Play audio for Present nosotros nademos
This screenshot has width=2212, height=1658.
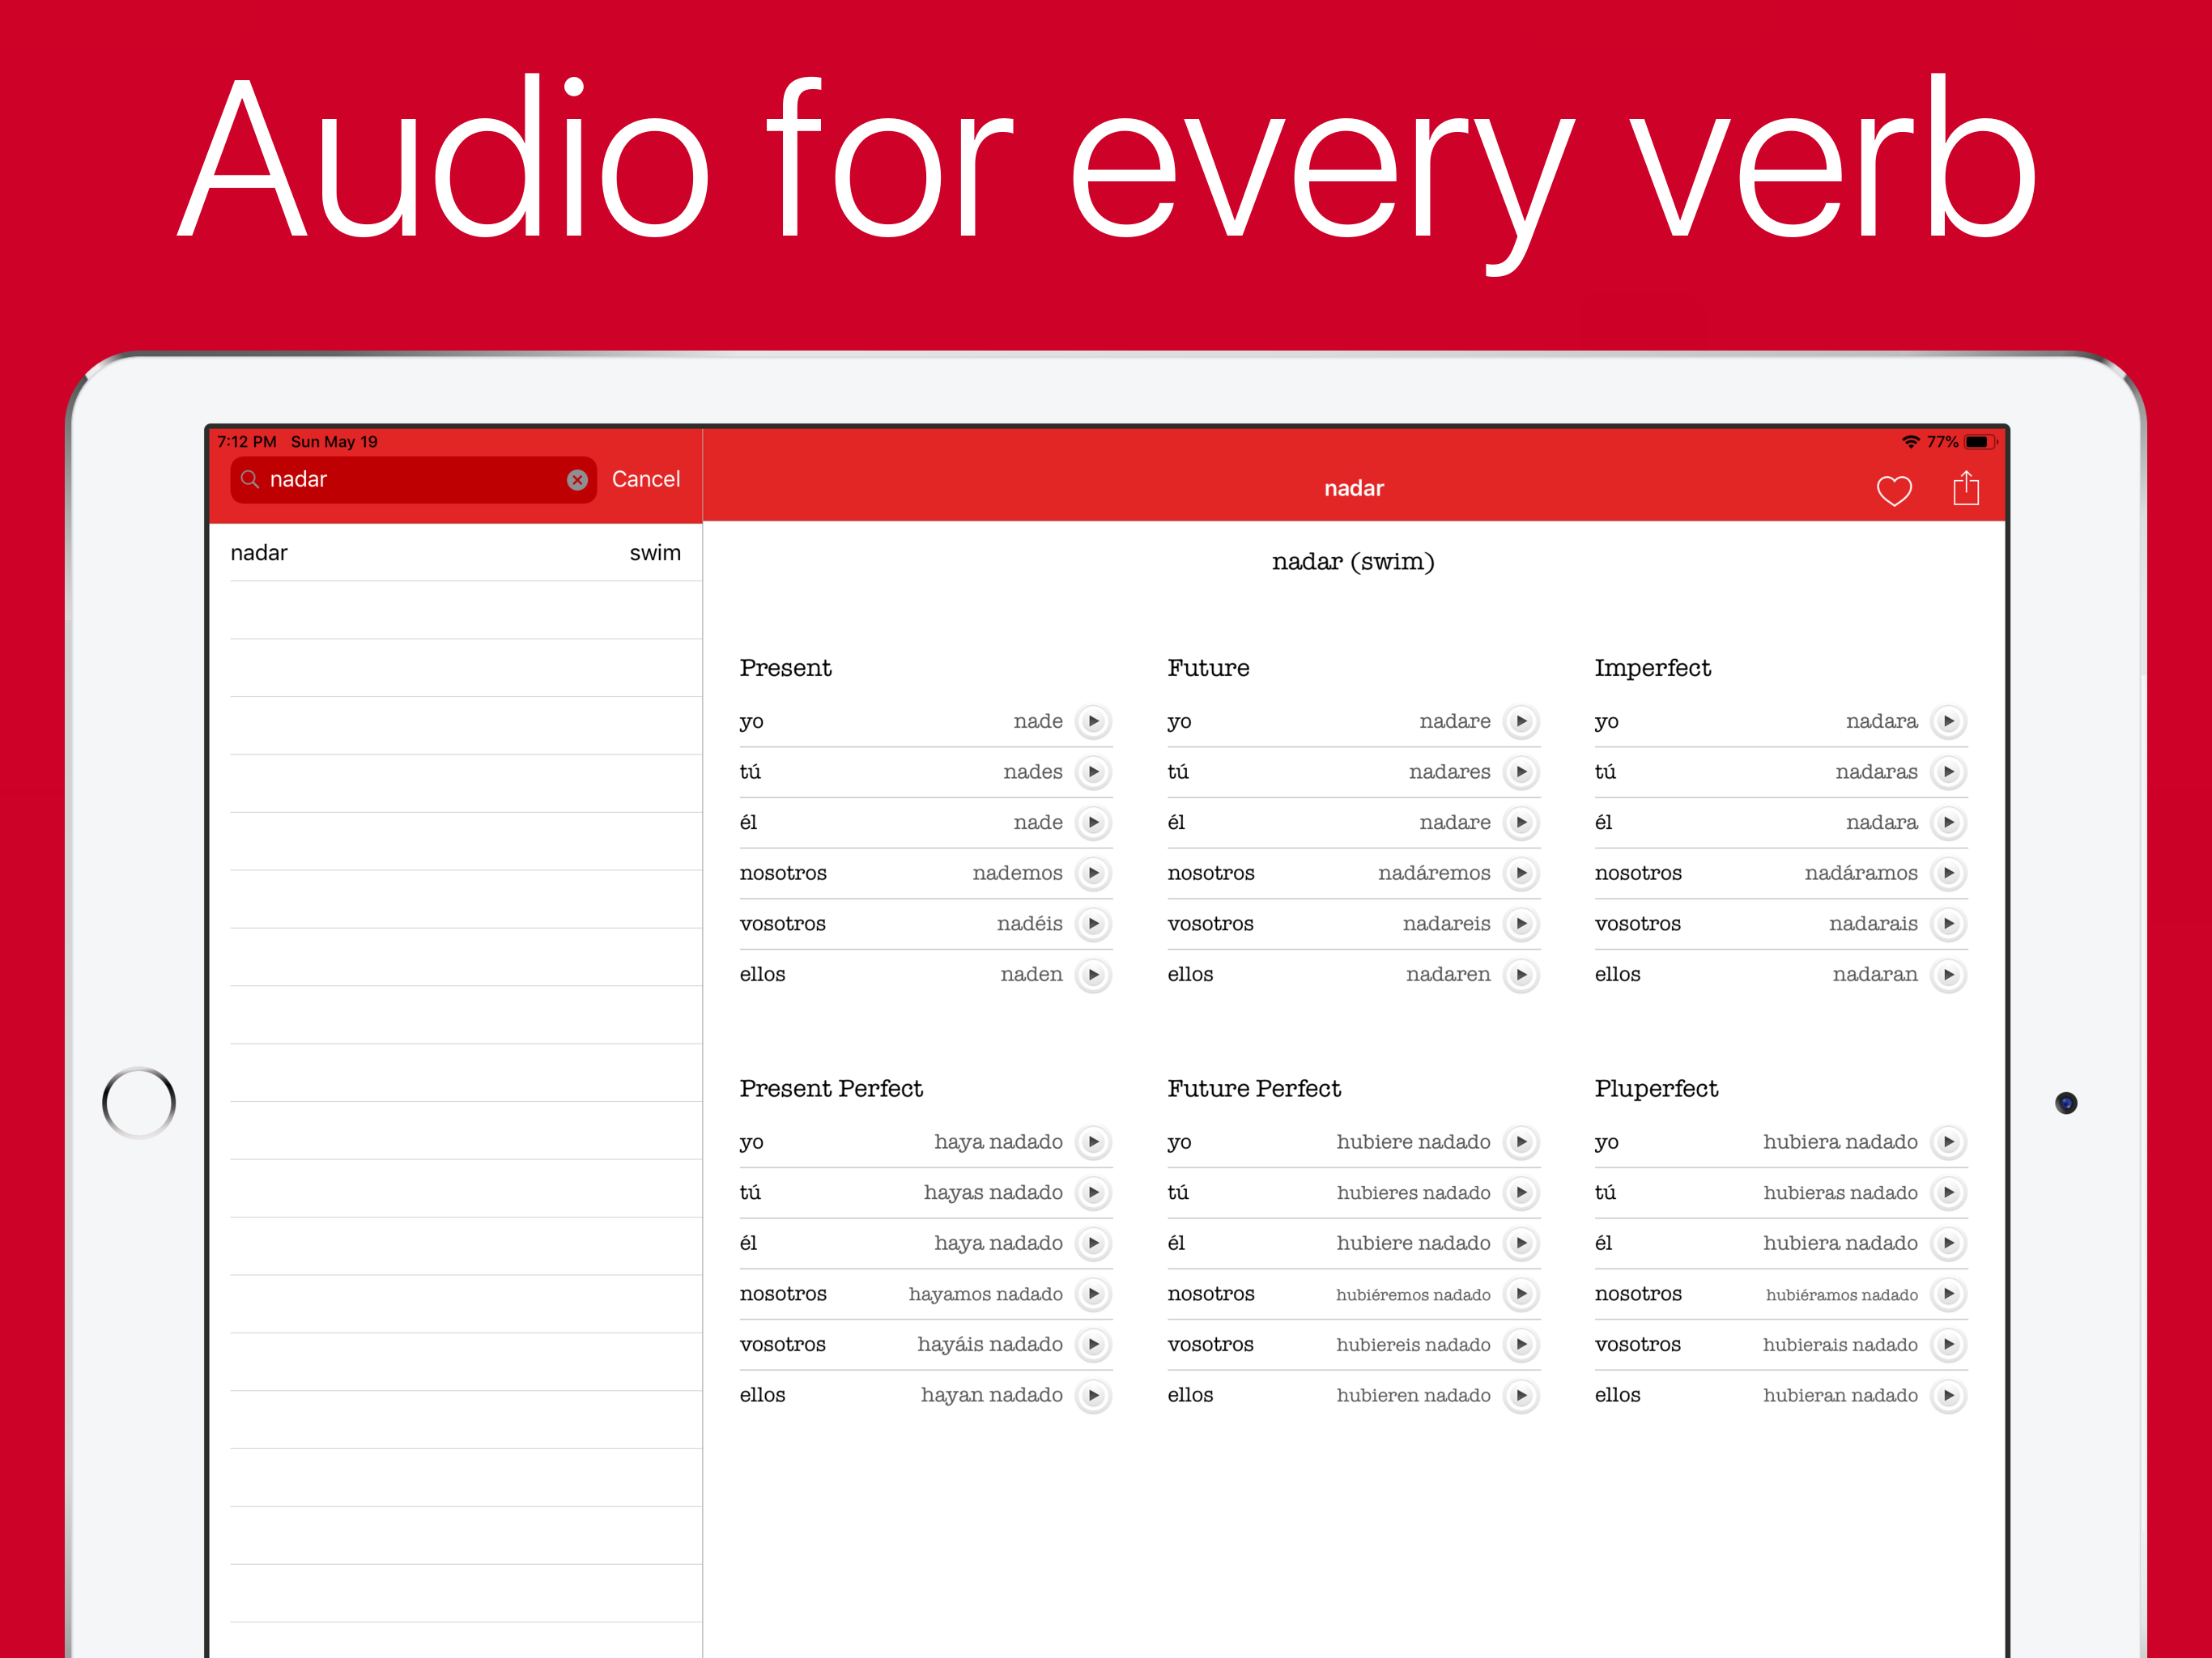coord(1093,873)
